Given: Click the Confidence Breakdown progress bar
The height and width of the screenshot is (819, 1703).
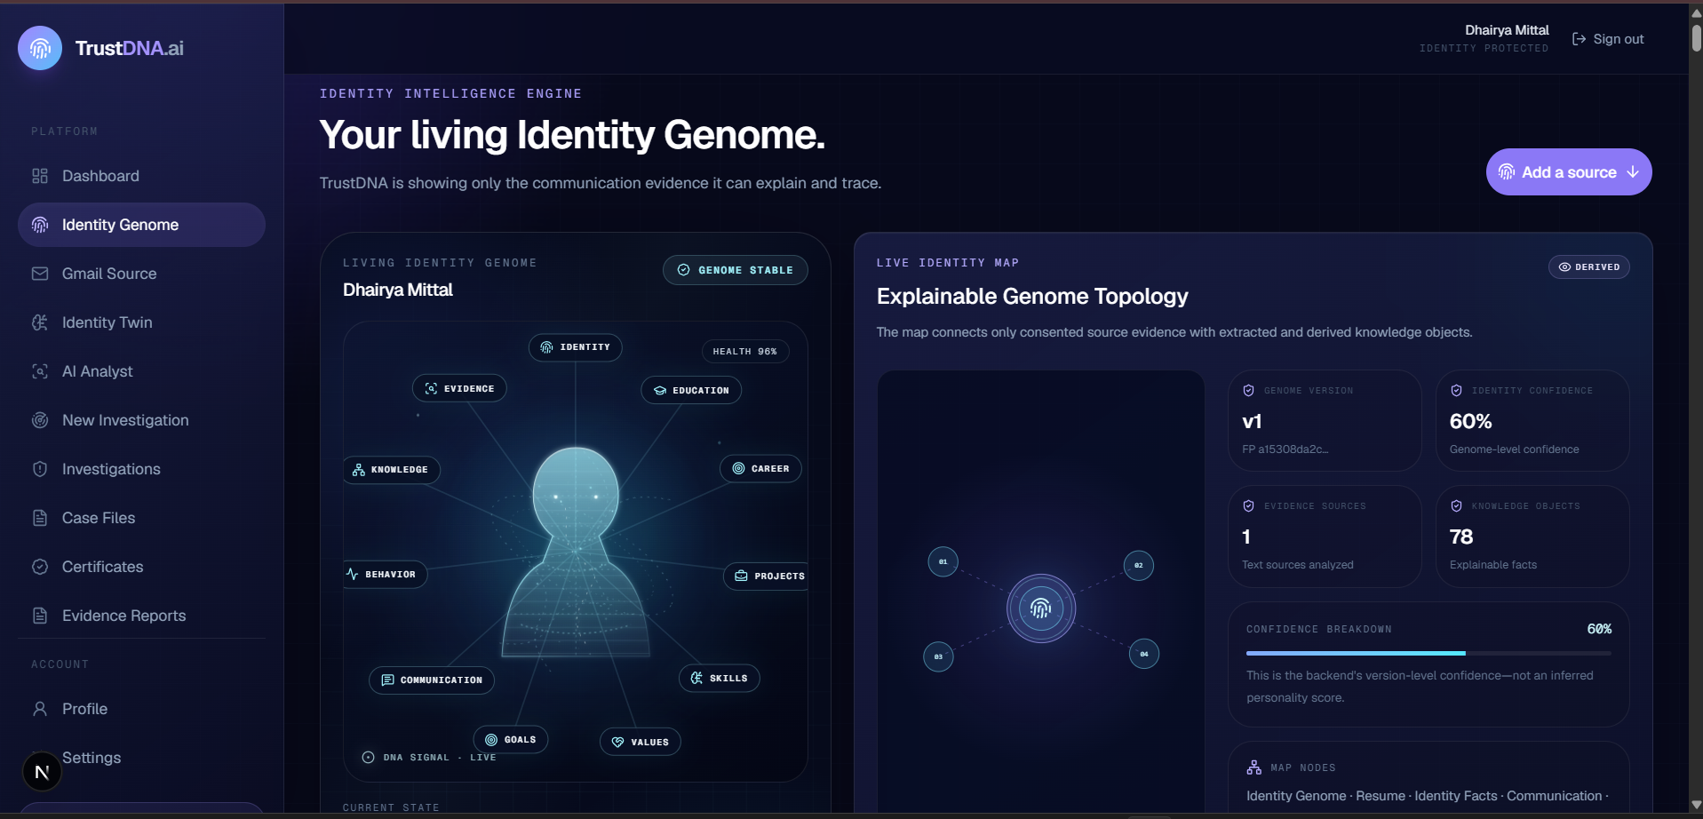Looking at the screenshot, I should 1428,653.
